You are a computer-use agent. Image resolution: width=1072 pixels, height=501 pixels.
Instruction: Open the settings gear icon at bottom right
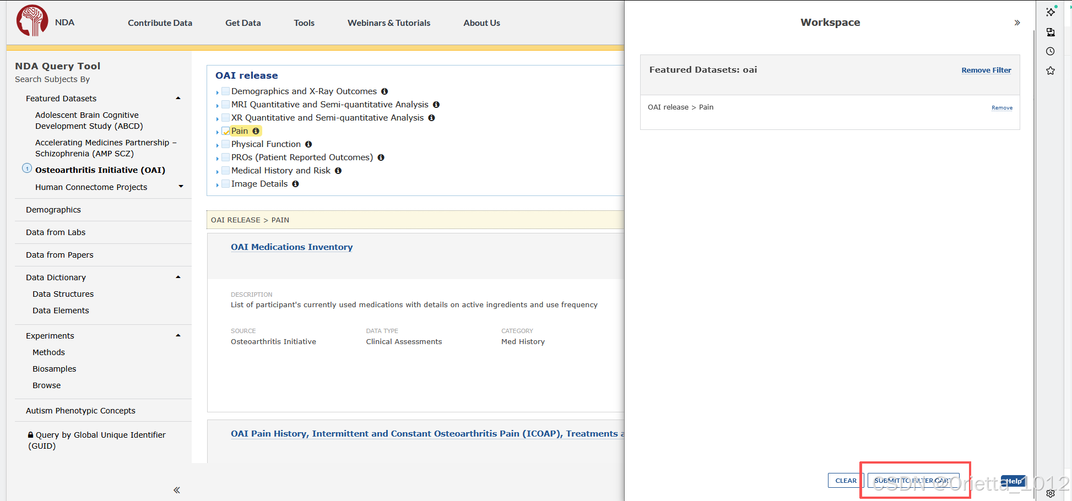tap(1051, 494)
